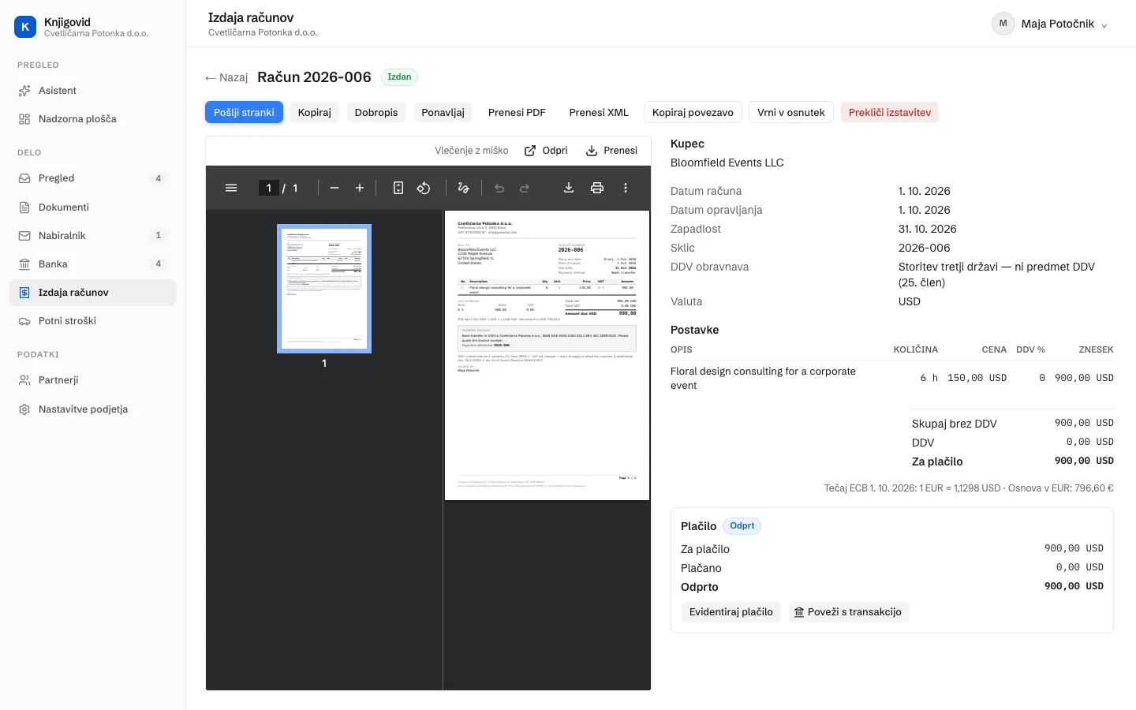This screenshot has width=1136, height=710.
Task: Select page 1 thumbnail in PDF sidebar
Action: (x=324, y=289)
